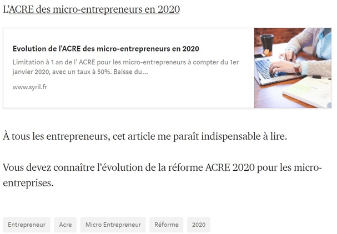Open the Micro Entrepreneur tag

tap(113, 225)
